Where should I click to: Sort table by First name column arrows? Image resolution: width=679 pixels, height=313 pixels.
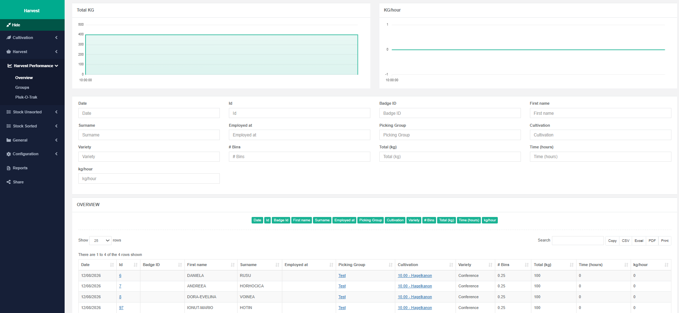pos(232,265)
